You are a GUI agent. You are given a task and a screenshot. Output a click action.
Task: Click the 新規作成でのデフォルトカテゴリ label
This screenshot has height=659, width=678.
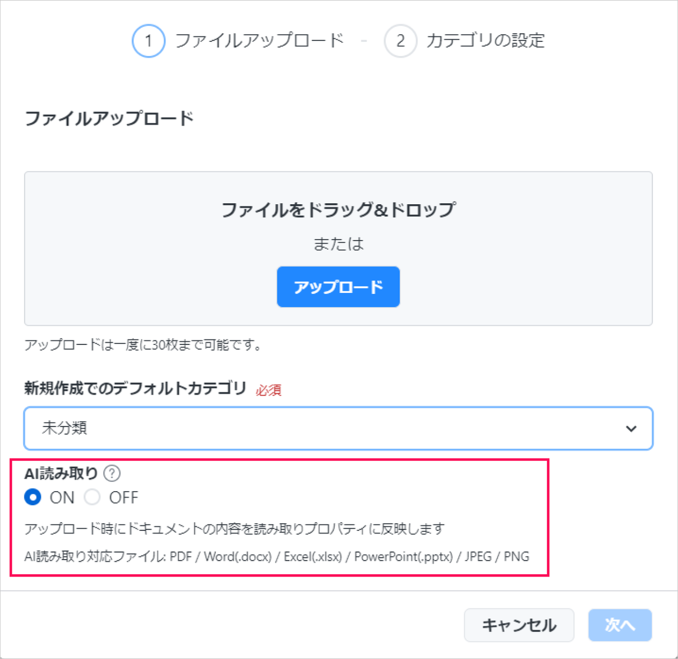pos(135,388)
